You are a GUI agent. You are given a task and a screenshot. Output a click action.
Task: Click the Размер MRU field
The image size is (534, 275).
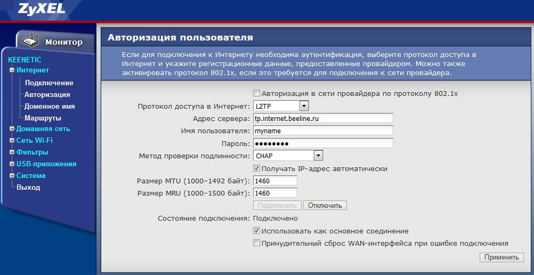pos(275,193)
